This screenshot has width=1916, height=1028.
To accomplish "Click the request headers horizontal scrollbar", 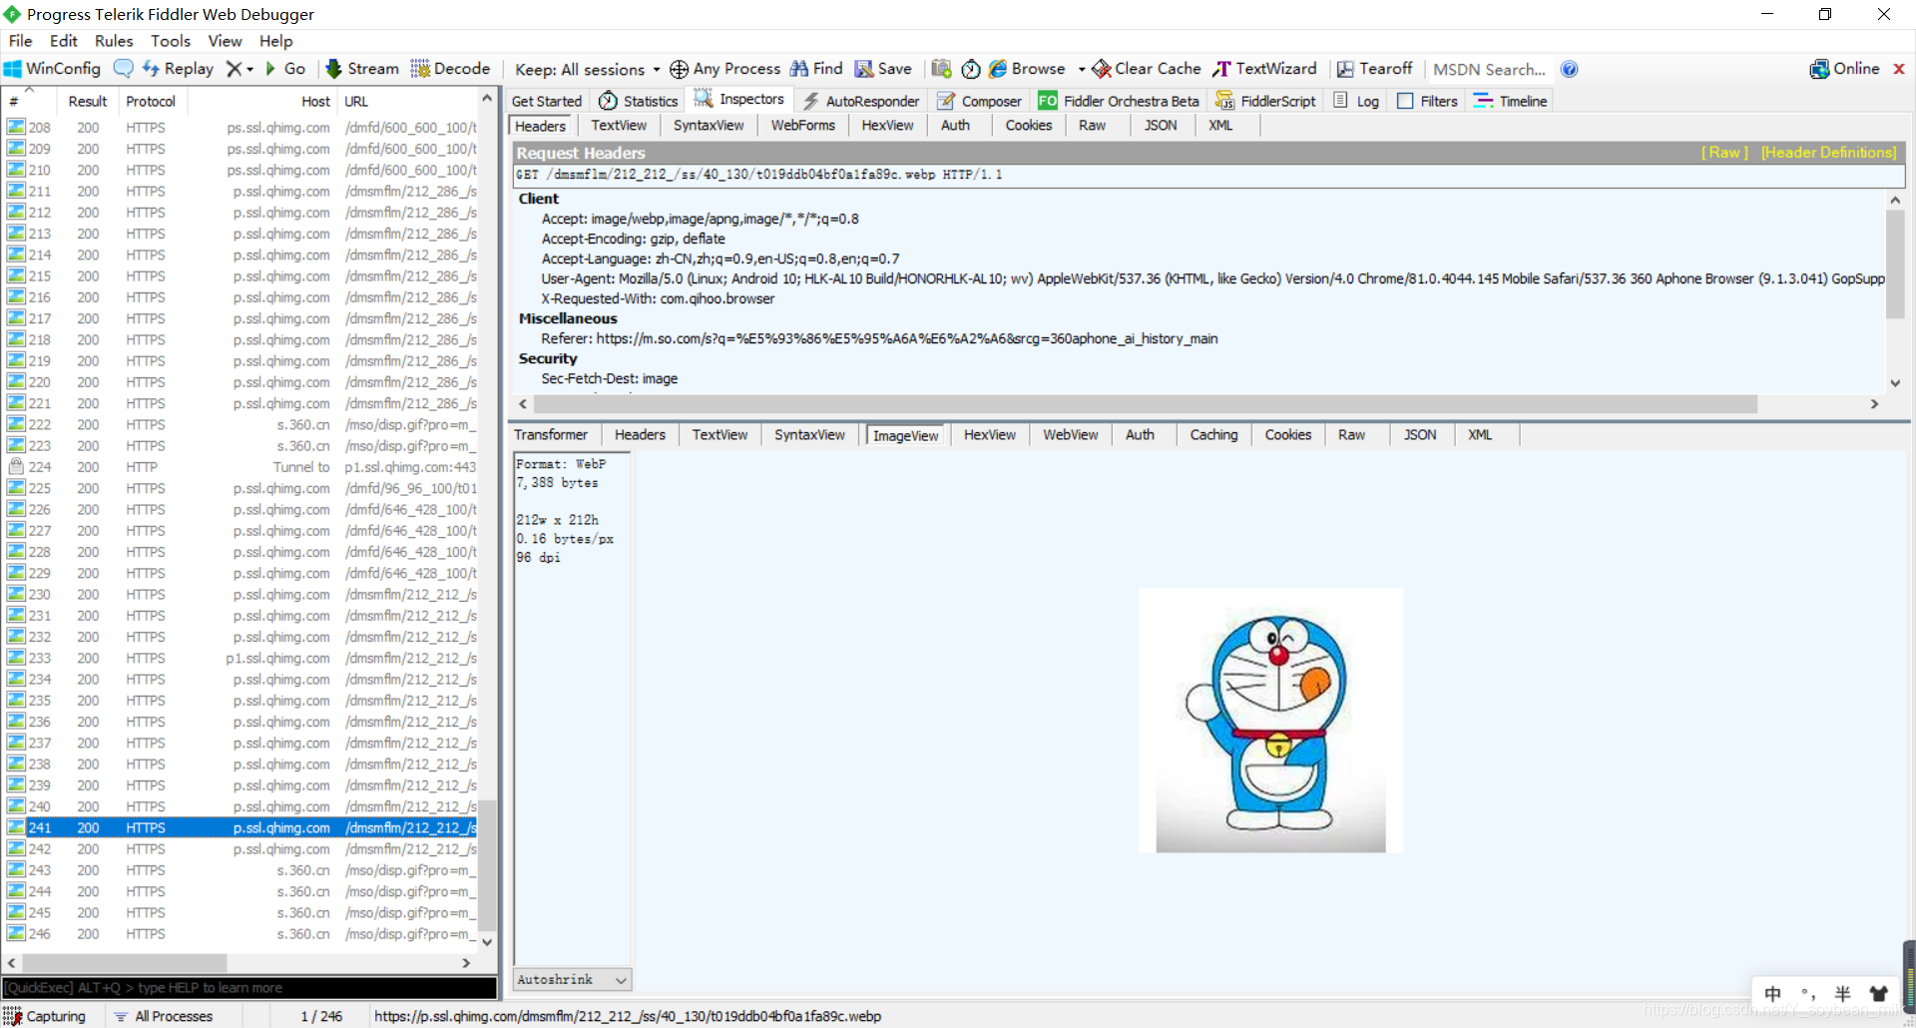I will click(1145, 404).
